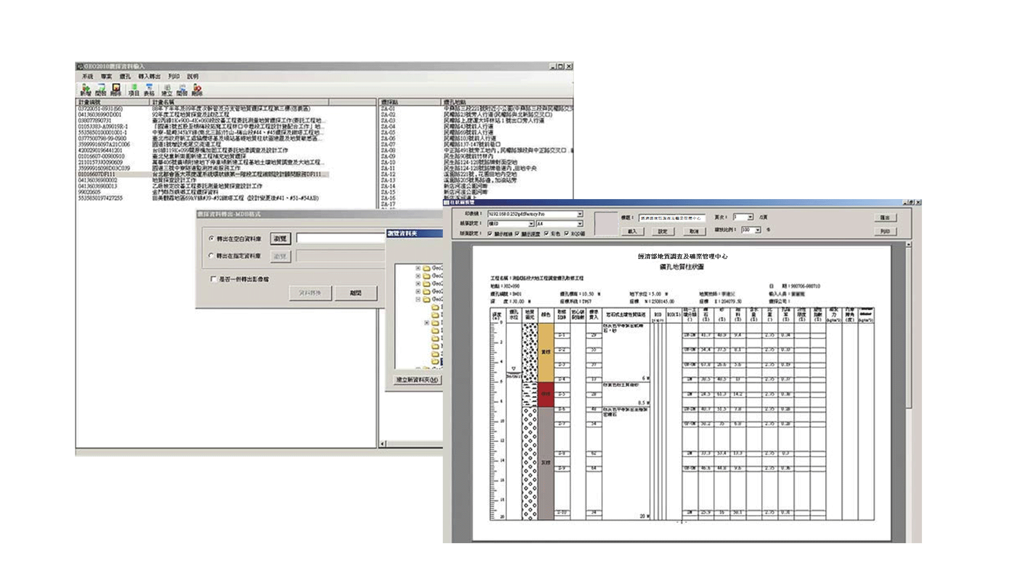Click the 建立 toolbar icon
Viewport: 1028px width, 578px height.
(167, 89)
